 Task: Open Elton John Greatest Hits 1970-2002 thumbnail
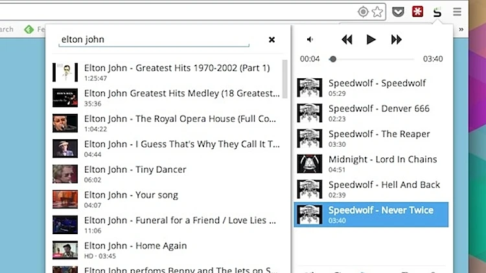65,72
